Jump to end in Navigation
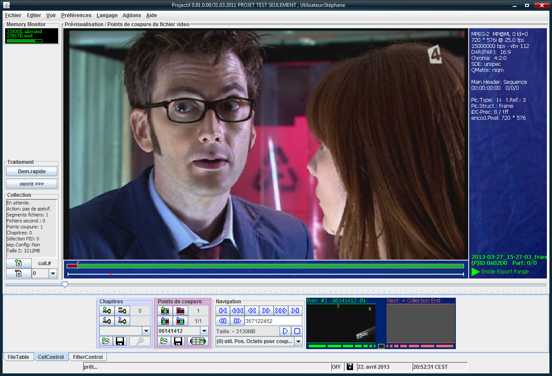Image resolution: width=552 pixels, height=376 pixels. point(295,311)
